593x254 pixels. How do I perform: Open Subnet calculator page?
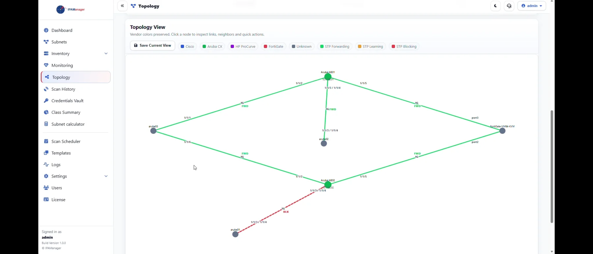pyautogui.click(x=76, y=124)
